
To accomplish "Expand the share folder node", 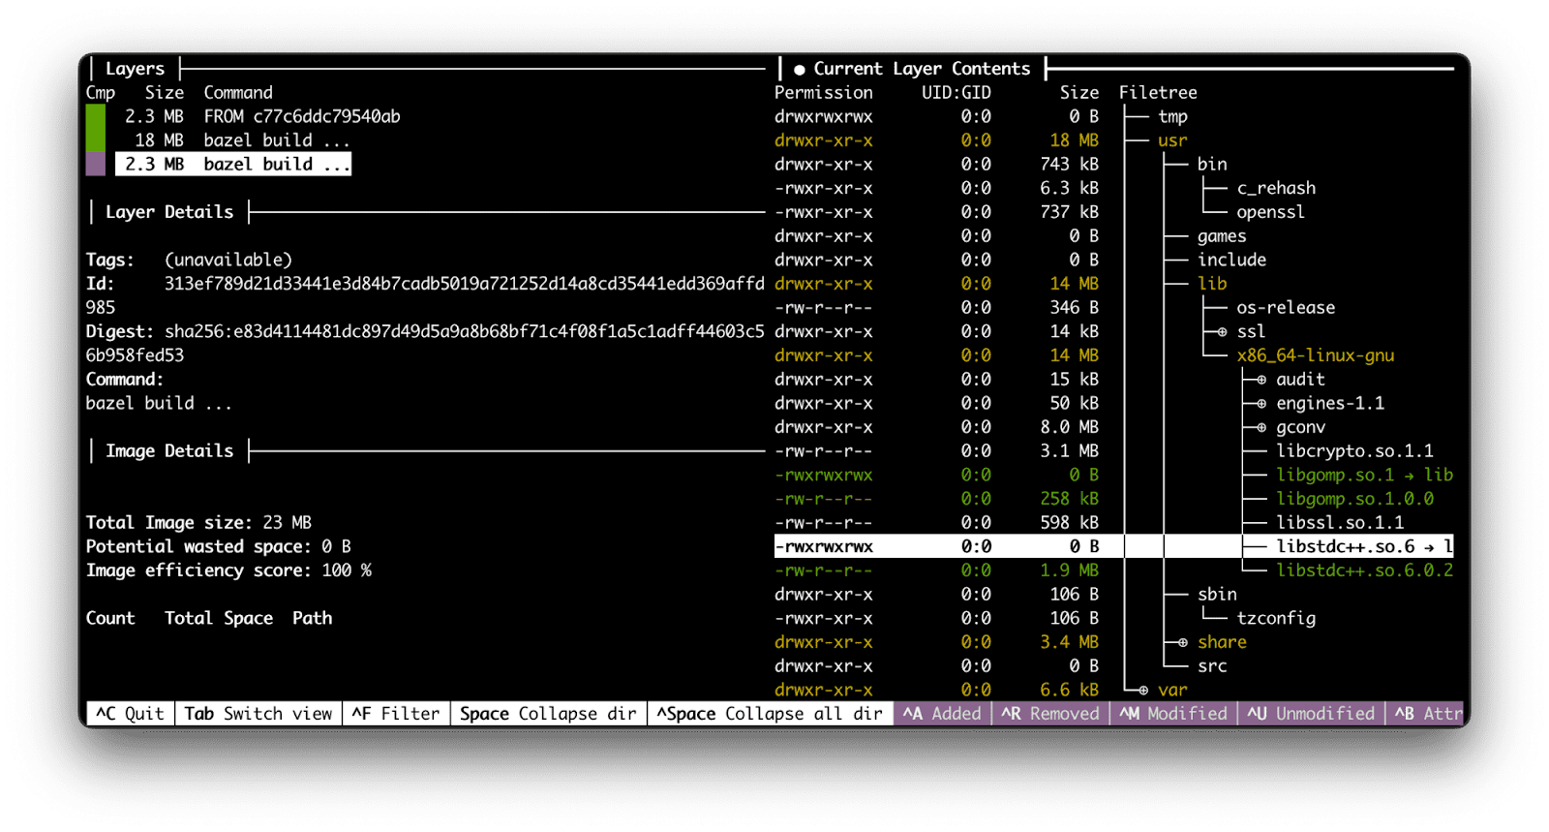I will (1183, 642).
